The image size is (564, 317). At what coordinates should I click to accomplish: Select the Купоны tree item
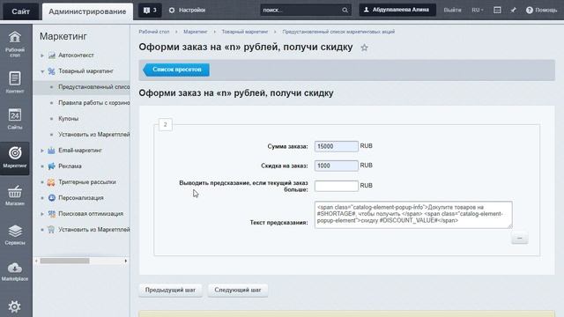[69, 119]
